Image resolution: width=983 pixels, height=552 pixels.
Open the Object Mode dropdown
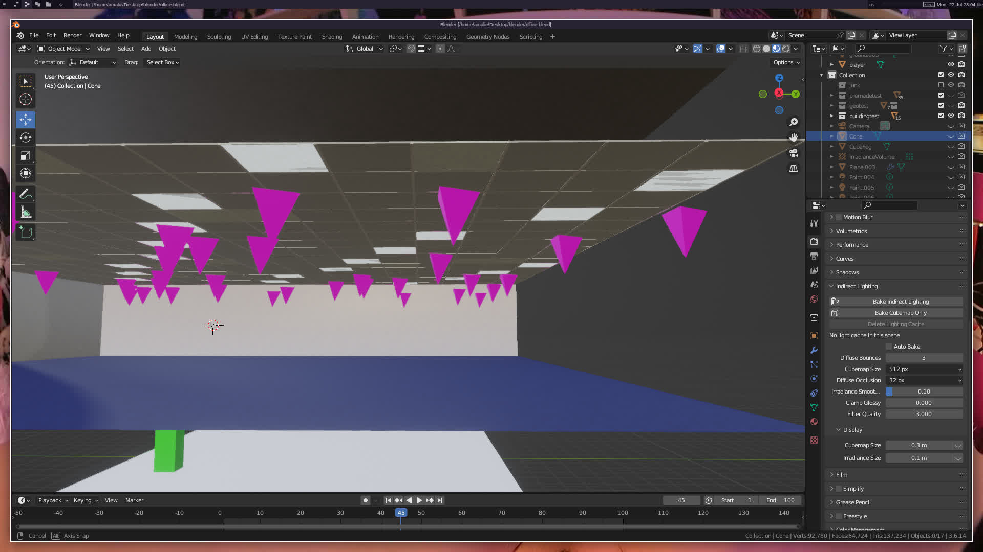click(63, 49)
